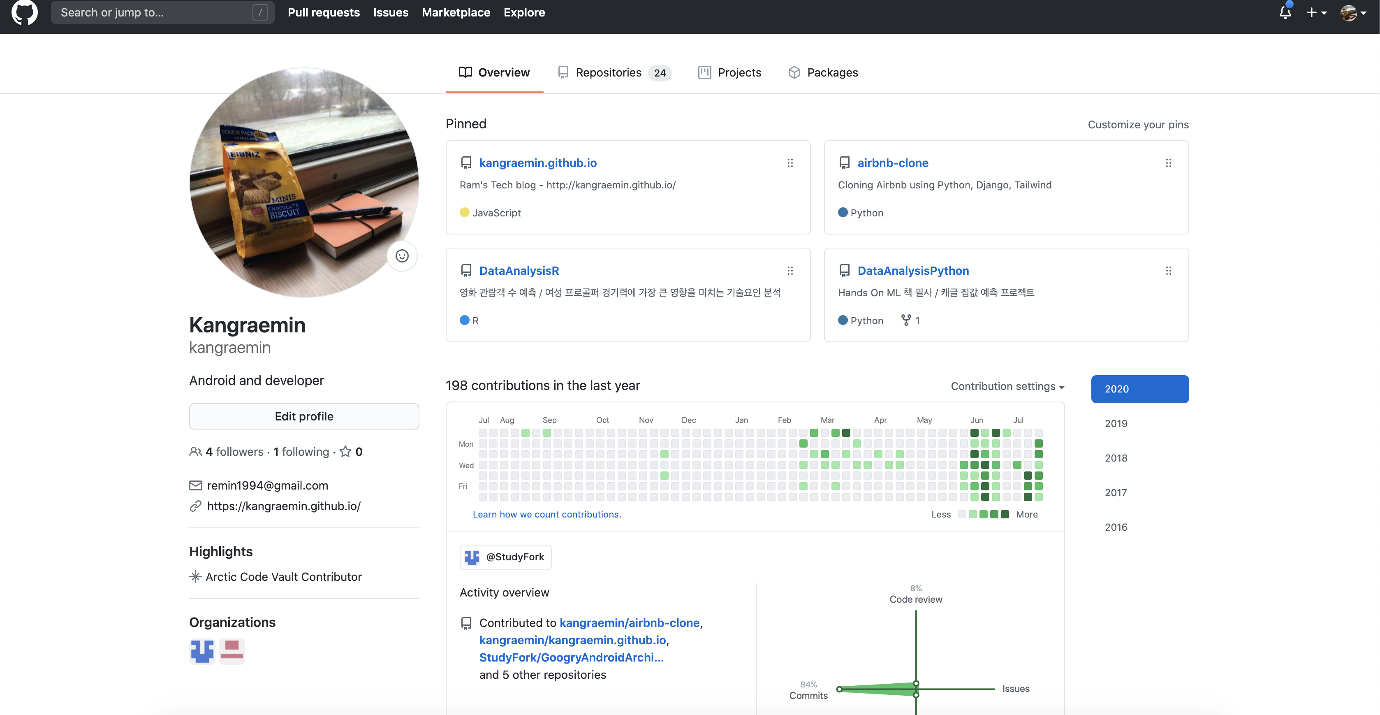Select the 2020 contribution year
Screen dimensions: 1380x715
coord(1140,389)
